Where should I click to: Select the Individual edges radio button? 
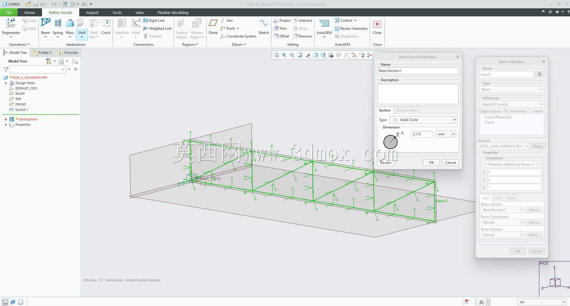pyautogui.click(x=506, y=111)
